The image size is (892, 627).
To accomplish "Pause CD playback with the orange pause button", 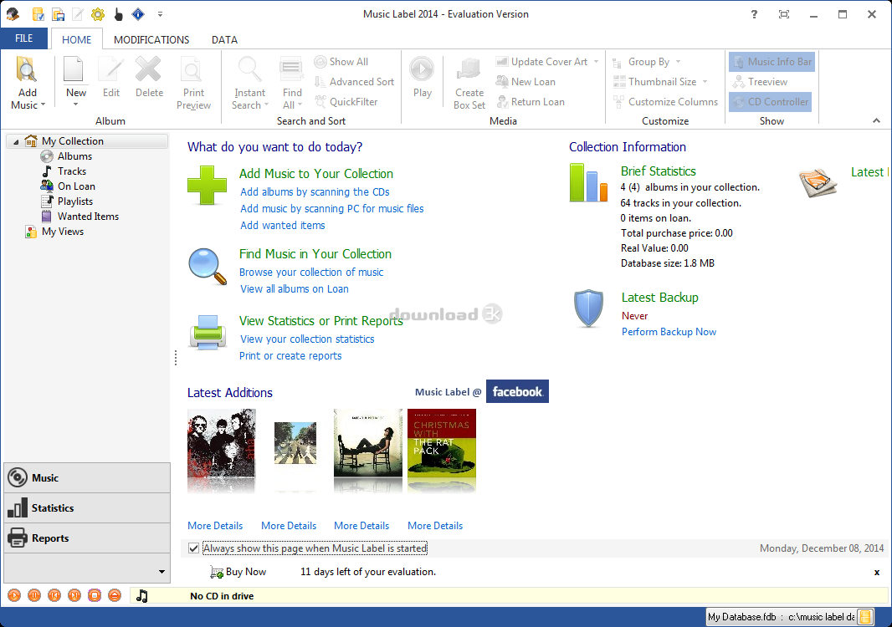I will click(34, 596).
